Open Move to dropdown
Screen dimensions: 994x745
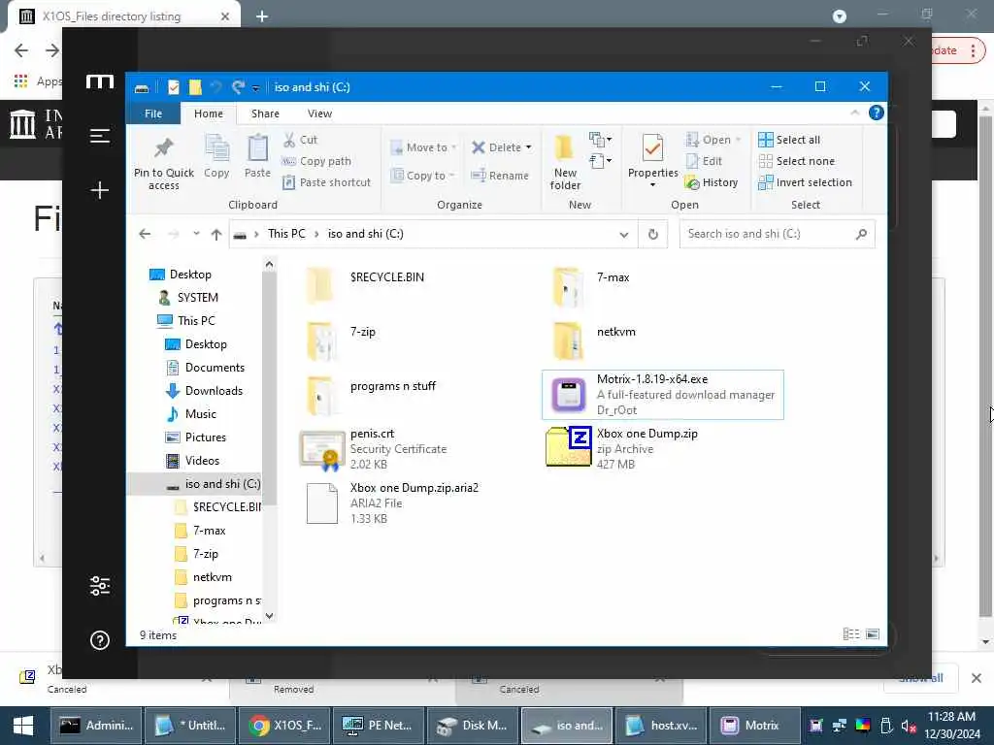(423, 147)
